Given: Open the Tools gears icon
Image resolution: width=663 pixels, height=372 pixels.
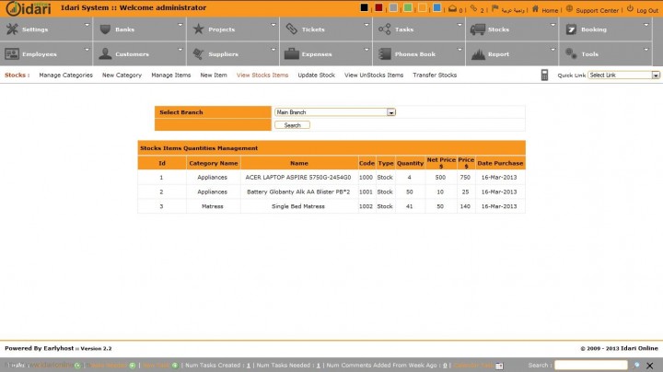Looking at the screenshot, I should (571, 53).
